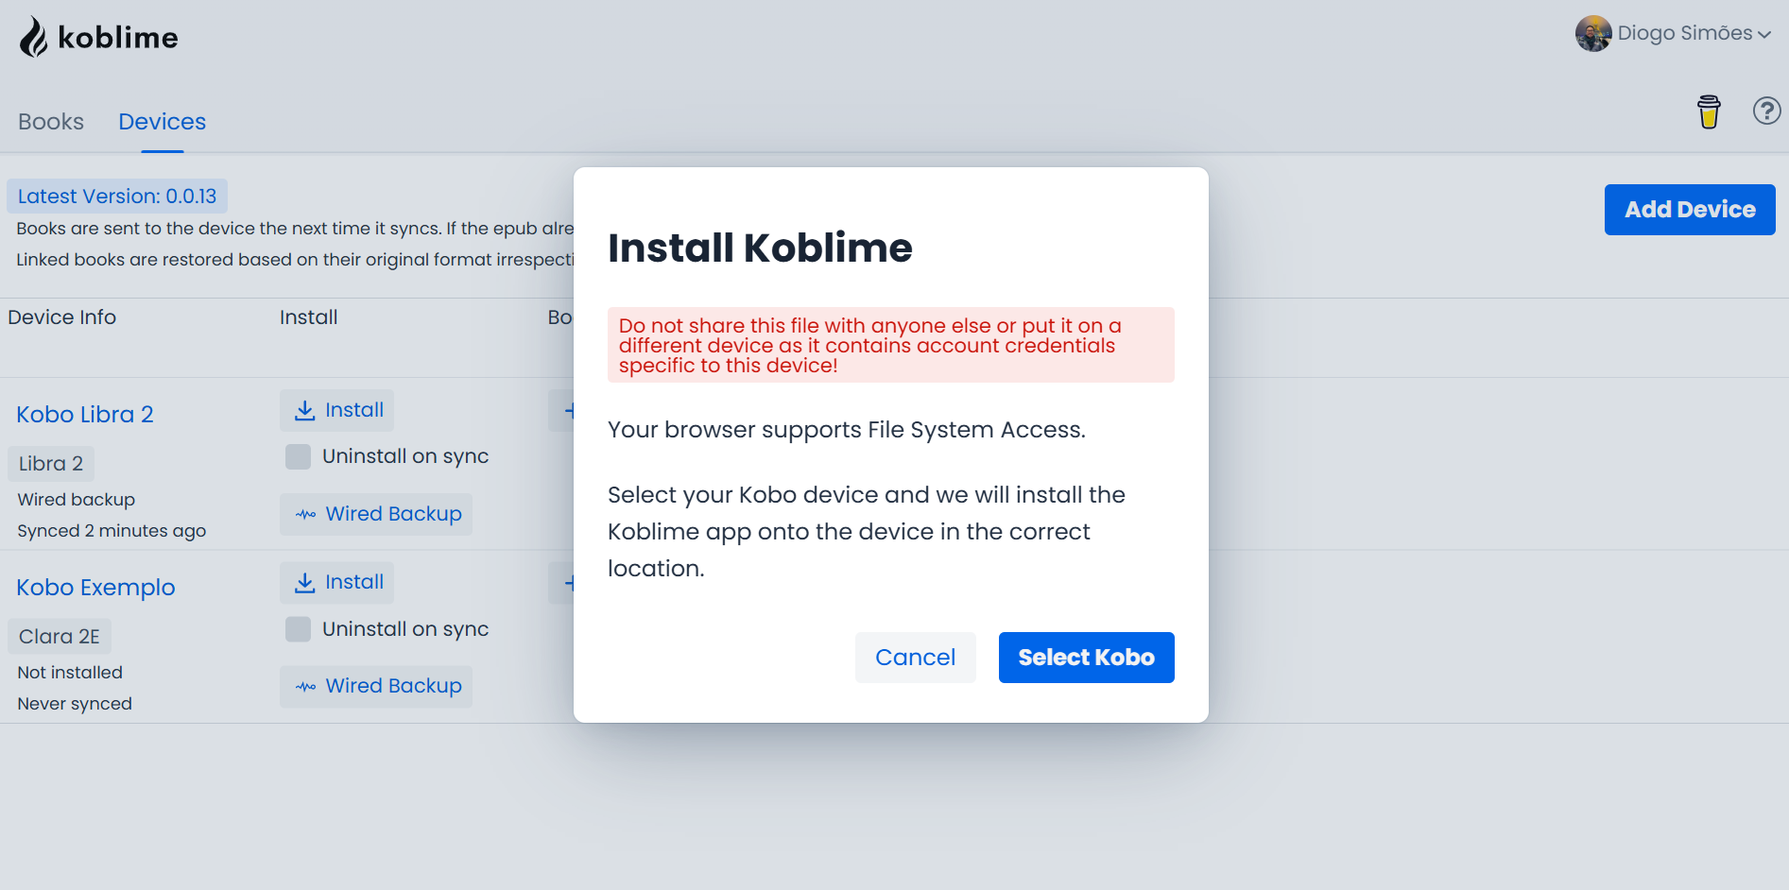This screenshot has width=1789, height=890.
Task: Enable Uninstall on sync for Kobo Libra 2
Action: (x=299, y=457)
